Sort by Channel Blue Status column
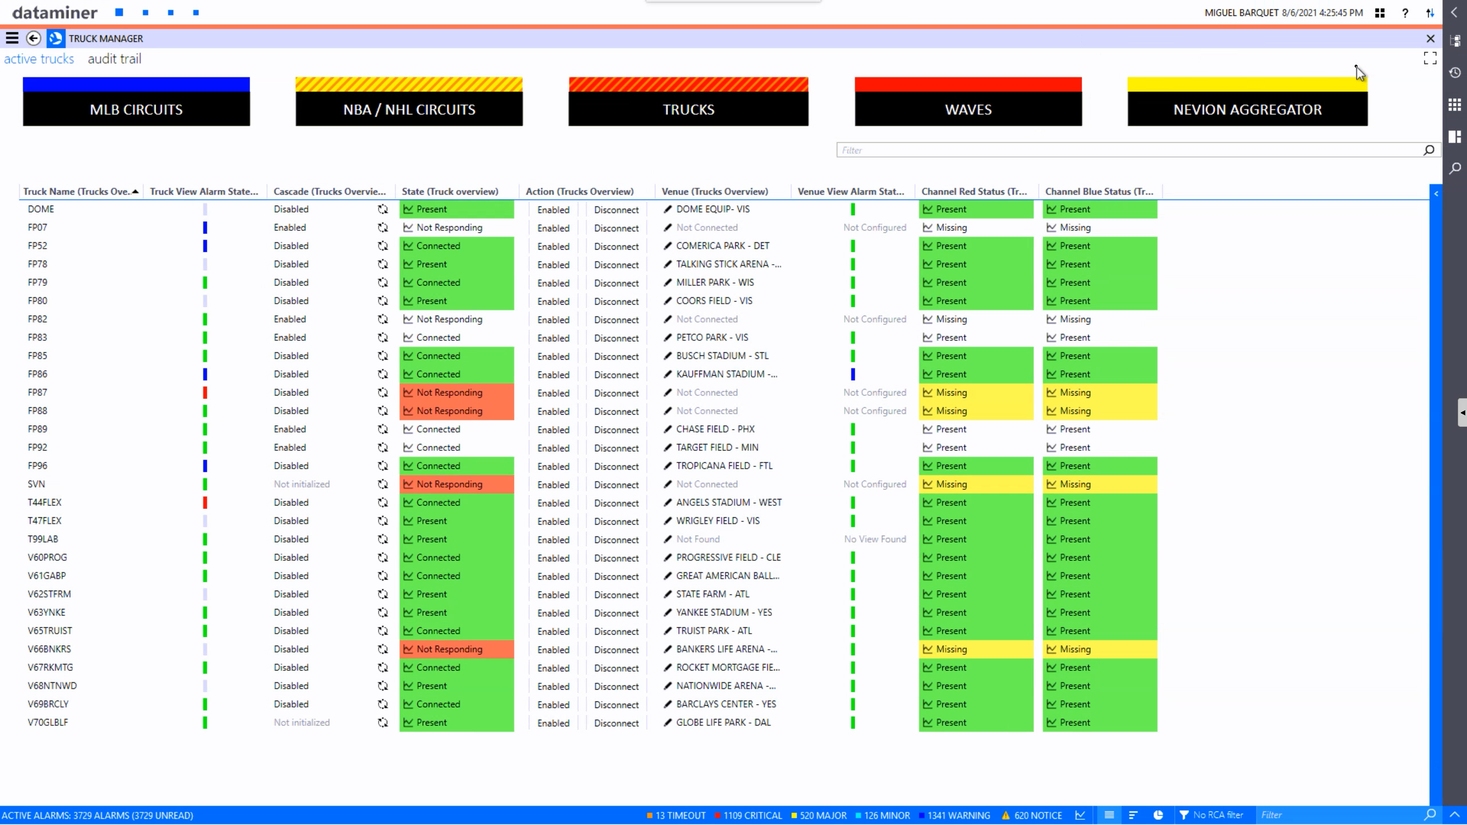Viewport: 1467px width, 825px height. coord(1099,191)
